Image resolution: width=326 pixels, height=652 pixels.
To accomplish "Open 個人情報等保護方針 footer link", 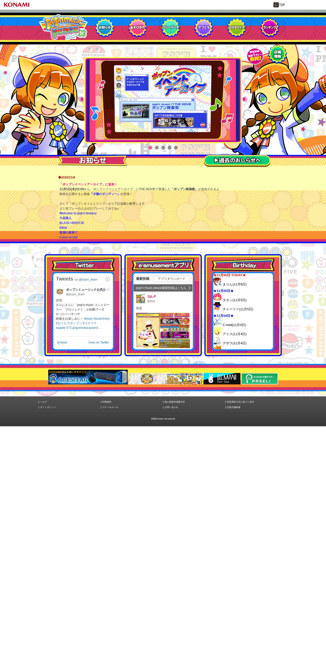I will click(x=175, y=402).
